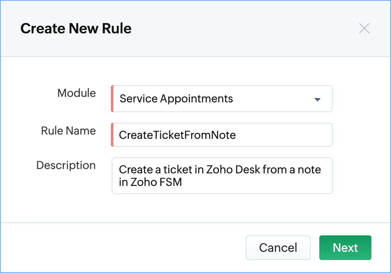Select the Service Appointments text in Module
391x273 pixels.
[x=176, y=99]
